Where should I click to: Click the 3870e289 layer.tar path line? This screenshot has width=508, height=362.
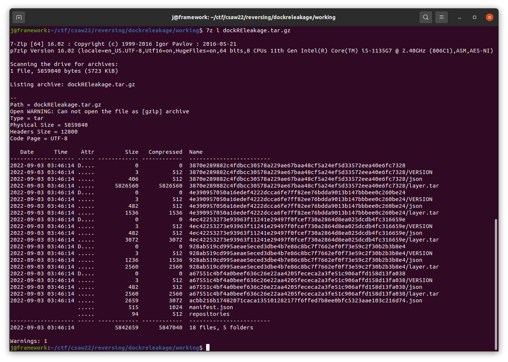314,186
